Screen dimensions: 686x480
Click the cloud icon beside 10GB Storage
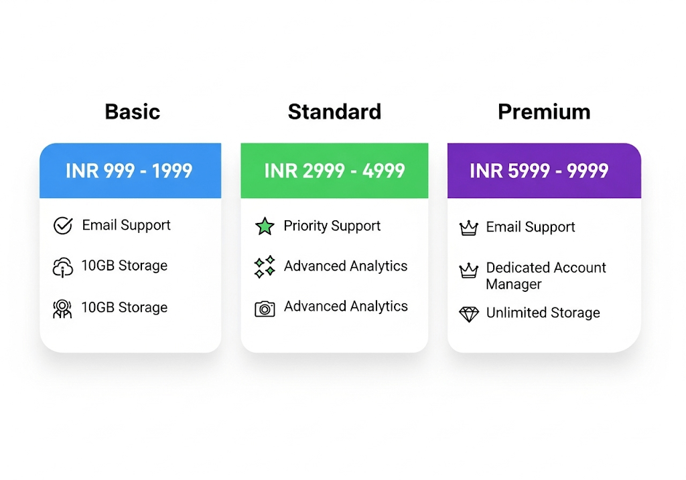[63, 267]
